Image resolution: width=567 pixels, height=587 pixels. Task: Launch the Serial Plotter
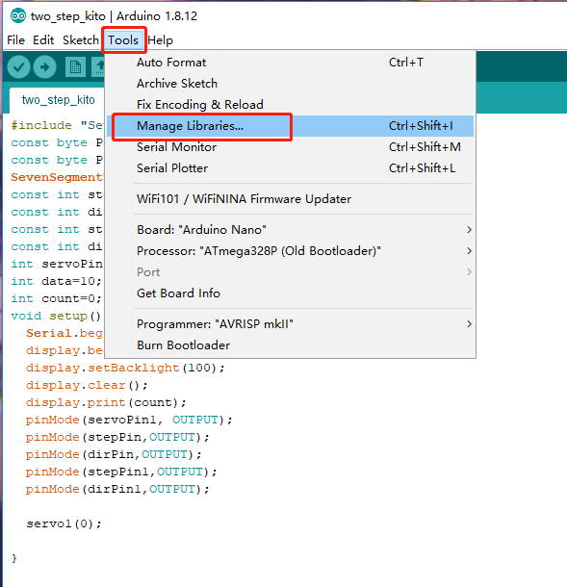tap(291, 168)
